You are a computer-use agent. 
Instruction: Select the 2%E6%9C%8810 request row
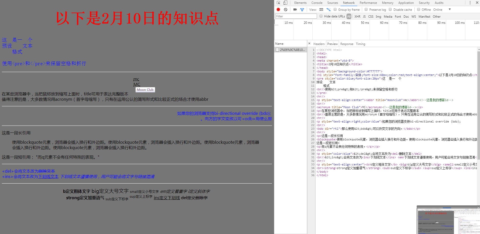[x=291, y=50]
